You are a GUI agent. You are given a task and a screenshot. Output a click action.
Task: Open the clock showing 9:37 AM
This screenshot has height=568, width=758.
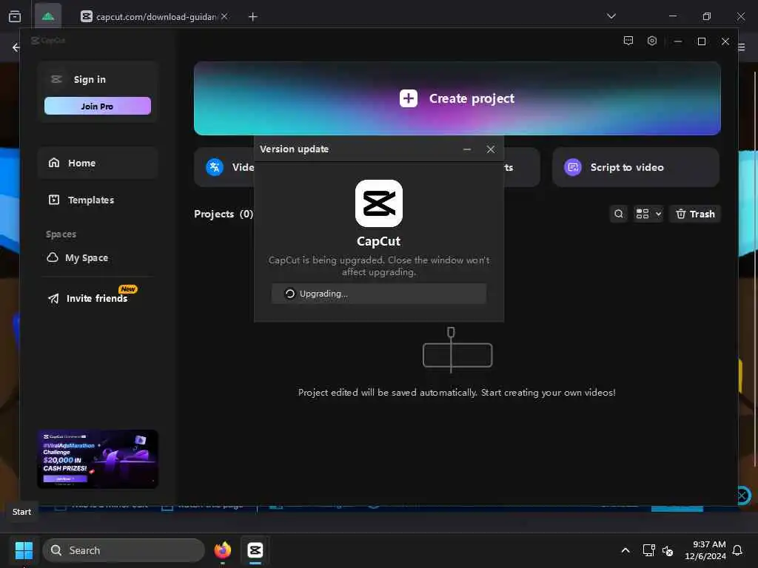[705, 550]
